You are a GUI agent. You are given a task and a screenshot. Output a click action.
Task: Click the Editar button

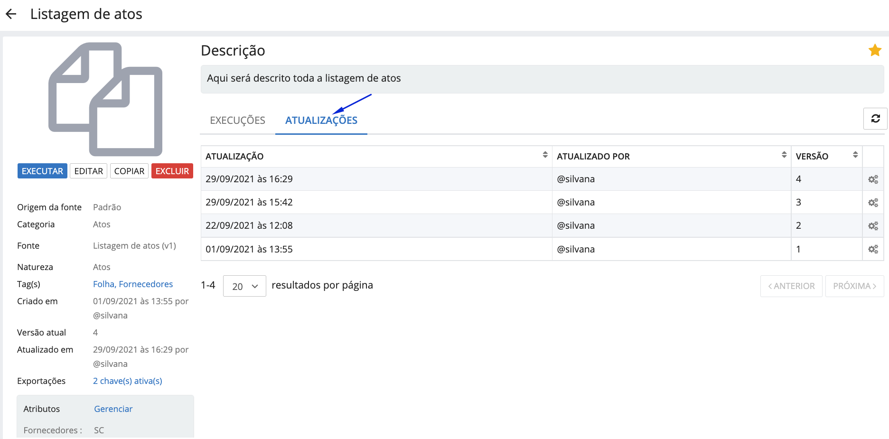click(88, 171)
